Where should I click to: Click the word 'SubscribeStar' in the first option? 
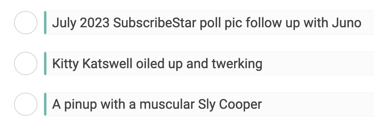[155, 23]
